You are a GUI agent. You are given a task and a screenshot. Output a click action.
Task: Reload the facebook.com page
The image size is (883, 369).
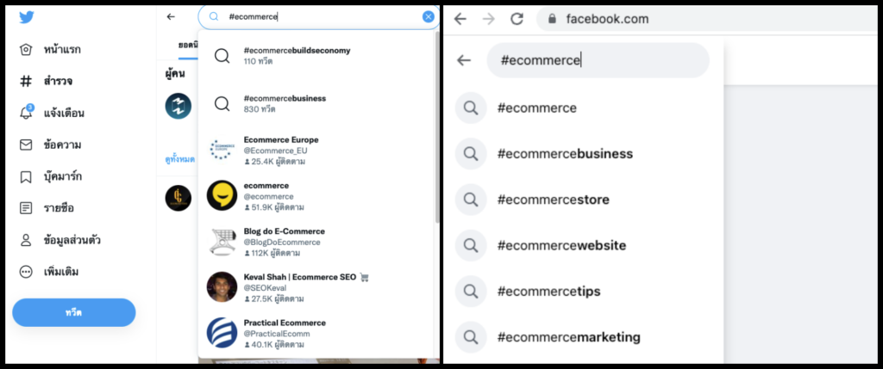[517, 18]
